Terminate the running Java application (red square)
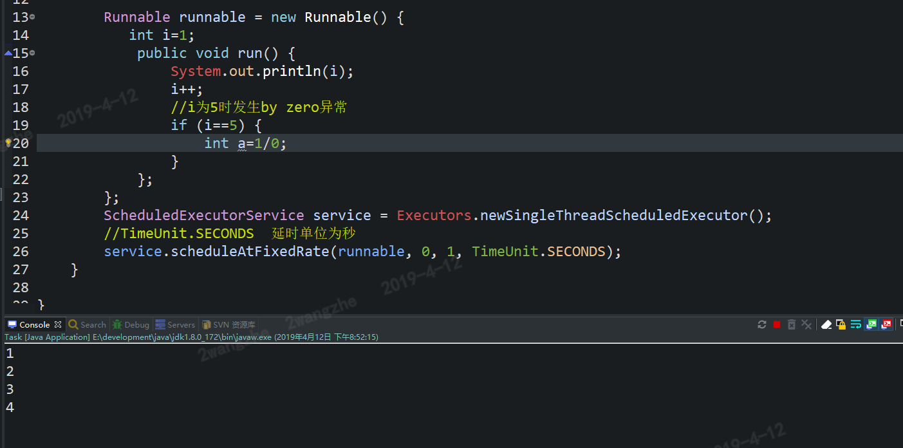The height and width of the screenshot is (448, 903). pos(777,324)
